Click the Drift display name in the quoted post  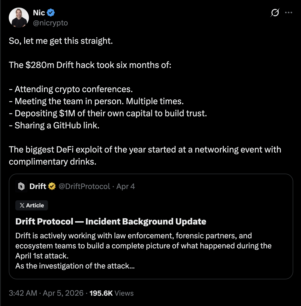pyautogui.click(x=37, y=186)
